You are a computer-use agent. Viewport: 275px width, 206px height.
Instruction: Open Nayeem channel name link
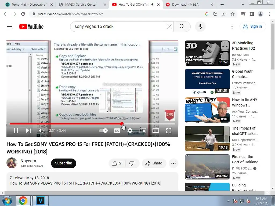click(x=28, y=161)
